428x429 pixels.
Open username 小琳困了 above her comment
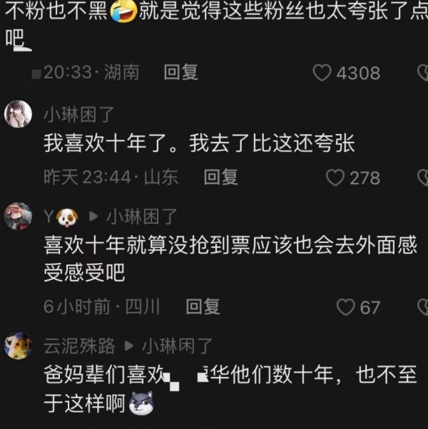(79, 115)
